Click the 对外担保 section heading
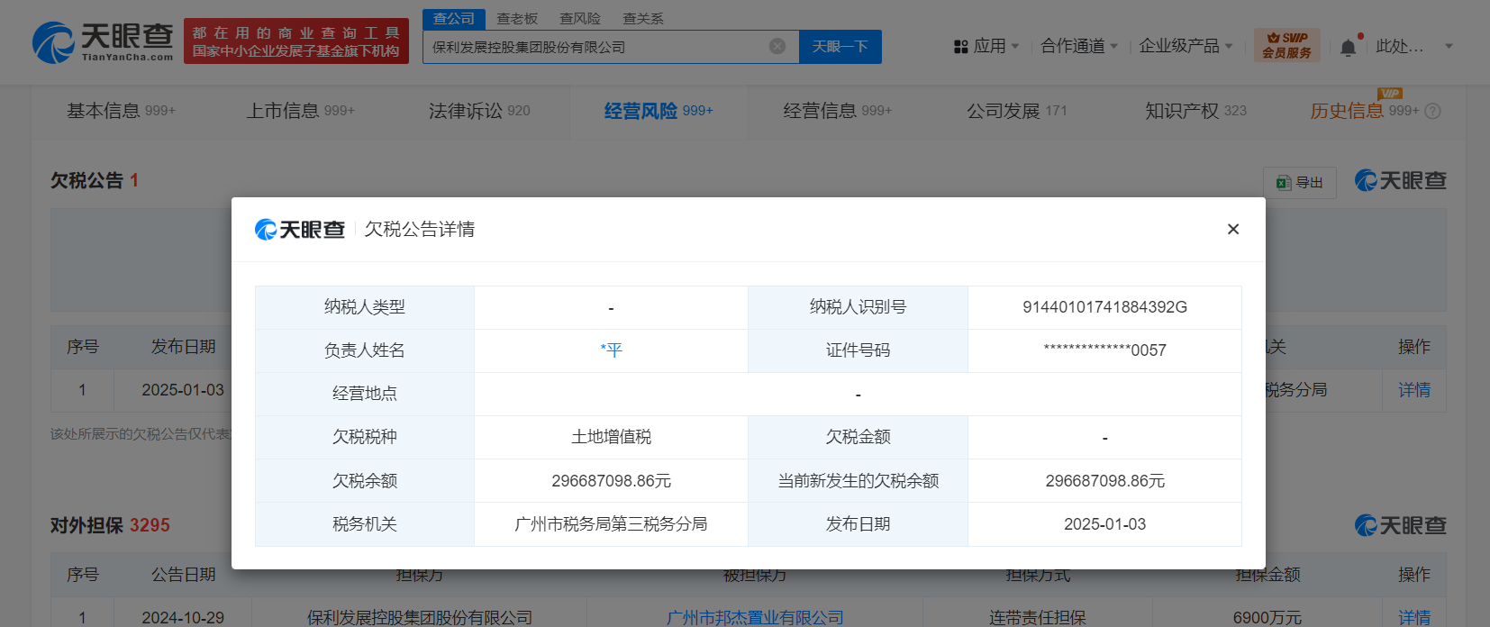This screenshot has height=627, width=1490. pyautogui.click(x=86, y=525)
